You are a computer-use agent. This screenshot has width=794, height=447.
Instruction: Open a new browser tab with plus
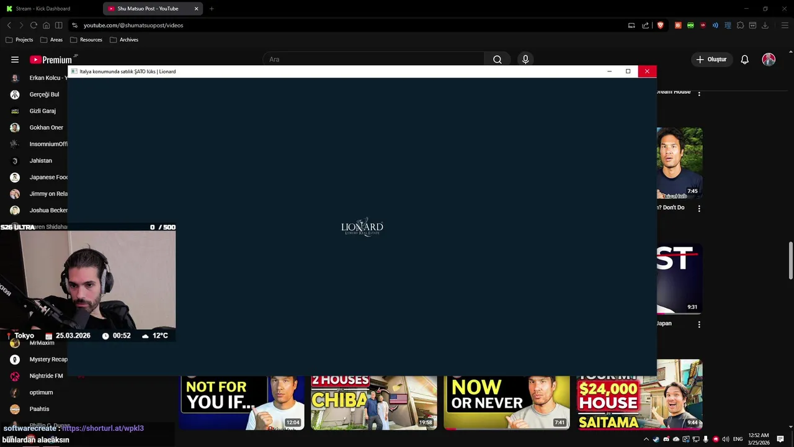point(212,9)
